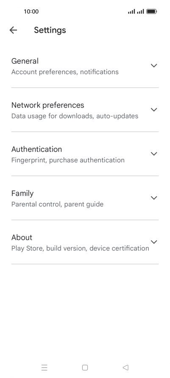This screenshot has height=378, width=170.
Task: Expand the Authentication chevron
Action: pos(154,154)
